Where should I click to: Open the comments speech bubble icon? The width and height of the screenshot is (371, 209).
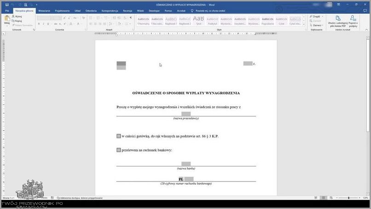(365, 11)
